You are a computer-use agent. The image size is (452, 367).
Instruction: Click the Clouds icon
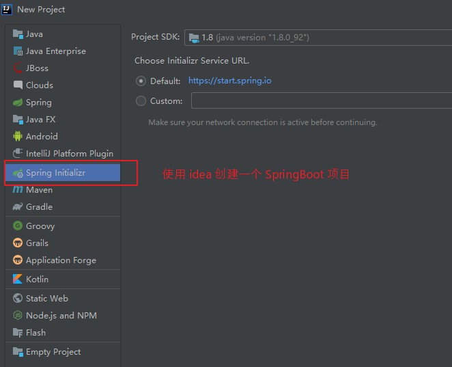18,85
